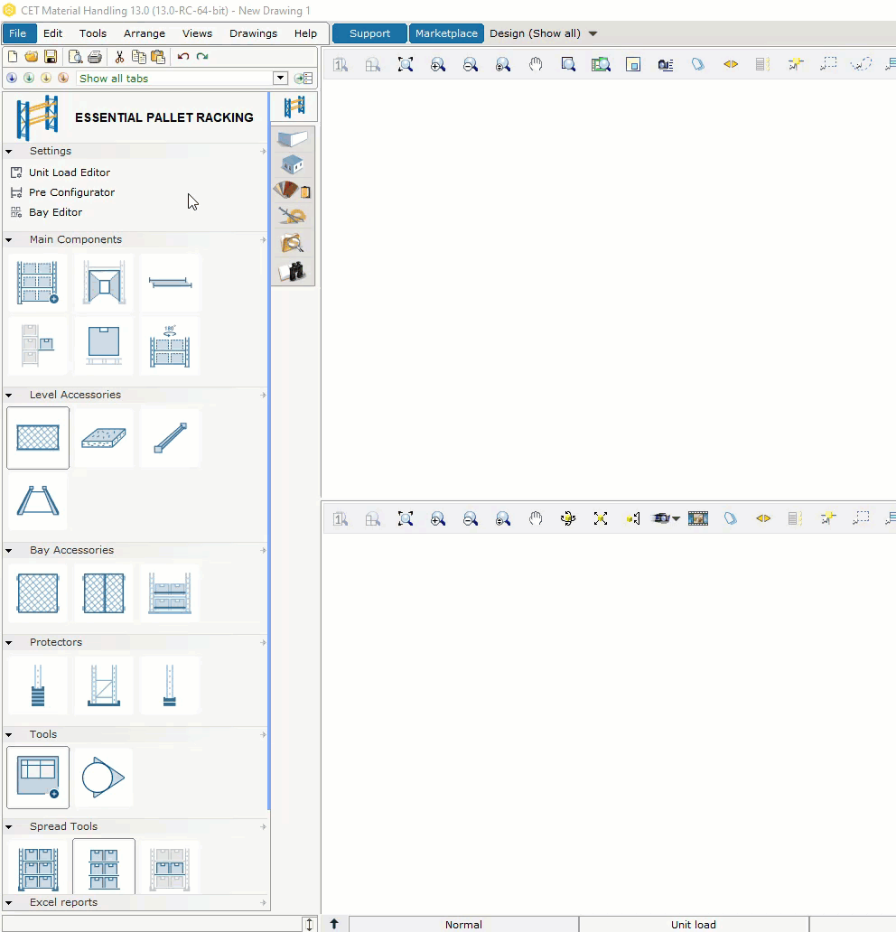This screenshot has width=896, height=932.
Task: Click the undo arrow icon
Action: pos(183,57)
